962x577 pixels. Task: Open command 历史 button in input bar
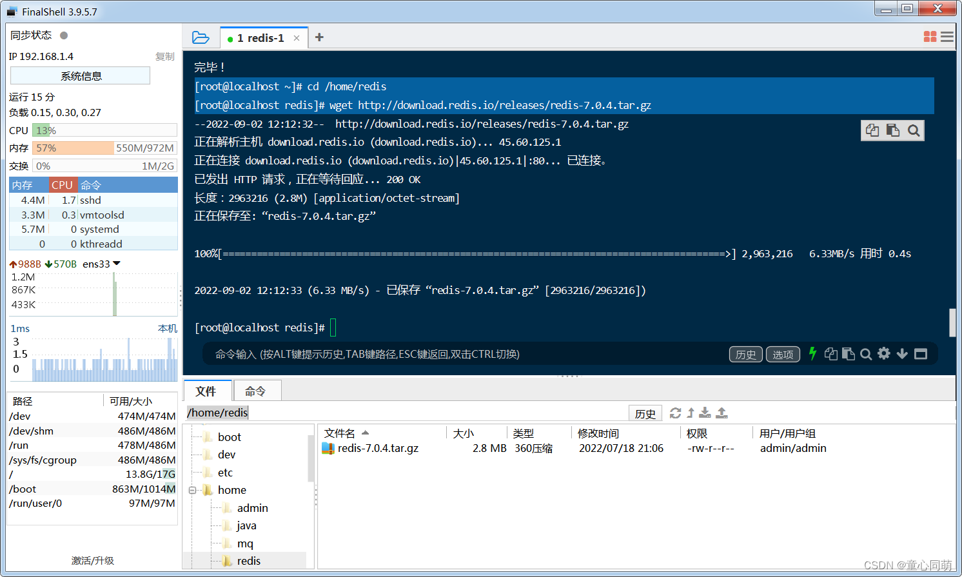[x=746, y=354]
